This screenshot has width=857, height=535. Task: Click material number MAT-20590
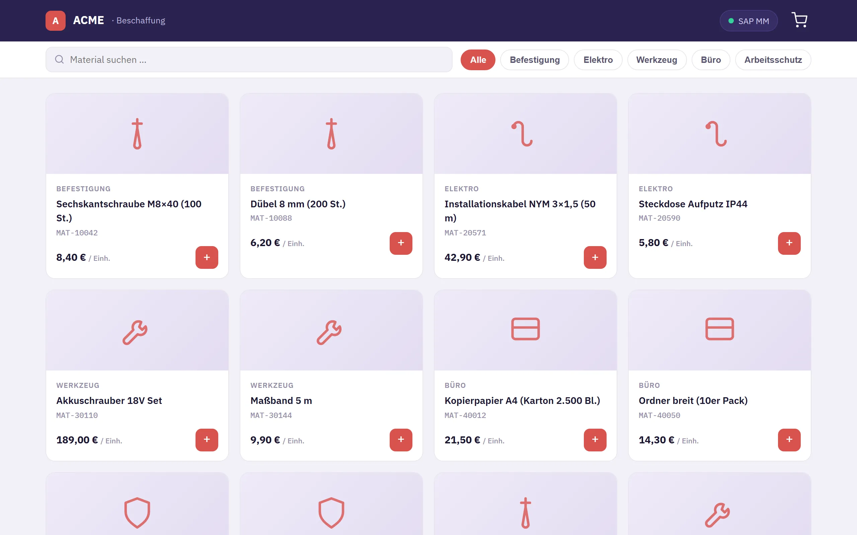(x=659, y=218)
